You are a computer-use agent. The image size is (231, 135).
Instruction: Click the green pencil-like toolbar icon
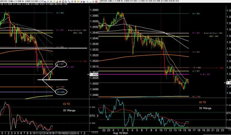pyautogui.click(x=51, y=1)
